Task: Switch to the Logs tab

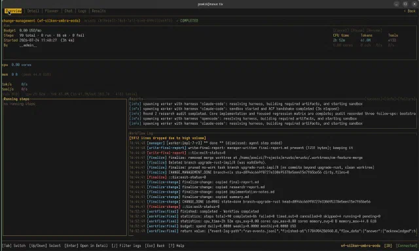Action: [x=82, y=11]
